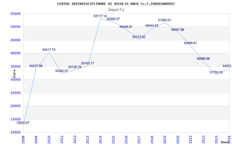Viewport: 232px width, 145px height.
Task: Click the 50000 y-axis tick label
Action: [15, 27]
